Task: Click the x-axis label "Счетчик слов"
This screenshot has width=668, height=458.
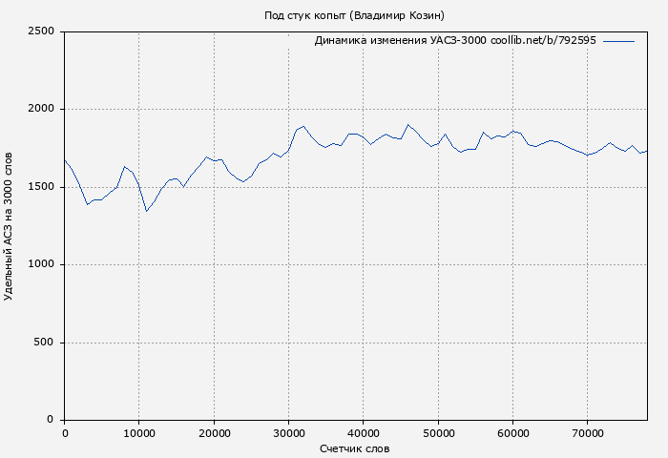Action: coord(355,448)
